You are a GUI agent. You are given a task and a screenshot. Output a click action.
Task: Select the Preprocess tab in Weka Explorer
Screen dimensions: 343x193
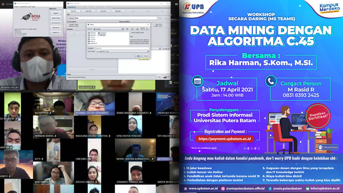pos(72,6)
